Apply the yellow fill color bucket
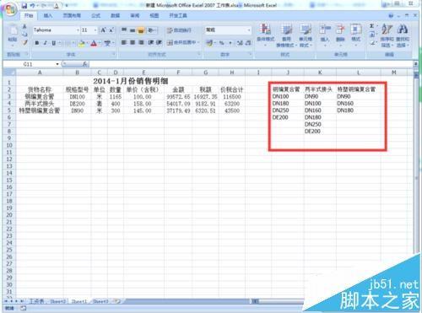Viewport: 422px width, 313px height. [x=81, y=43]
